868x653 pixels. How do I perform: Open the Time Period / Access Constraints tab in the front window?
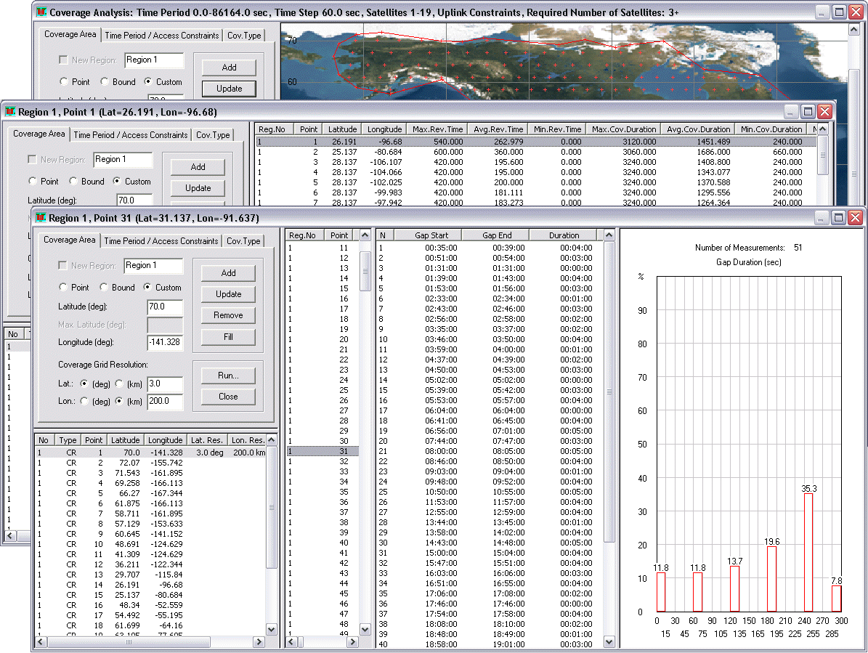(161, 241)
